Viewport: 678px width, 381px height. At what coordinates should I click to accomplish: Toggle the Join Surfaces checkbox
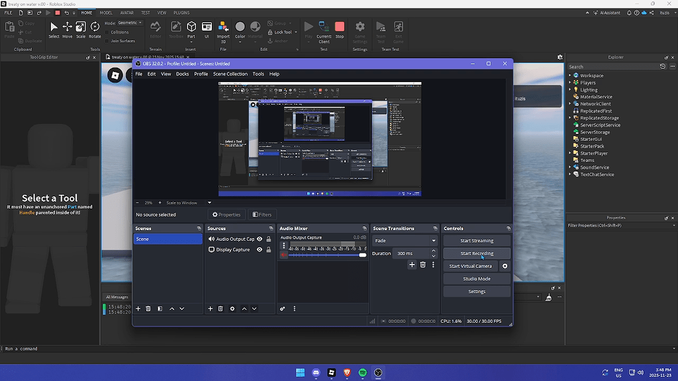[x=107, y=41]
